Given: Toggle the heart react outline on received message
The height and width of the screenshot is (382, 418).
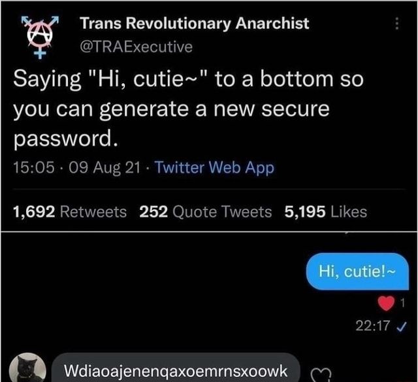Looking at the screenshot, I should click(x=321, y=374).
